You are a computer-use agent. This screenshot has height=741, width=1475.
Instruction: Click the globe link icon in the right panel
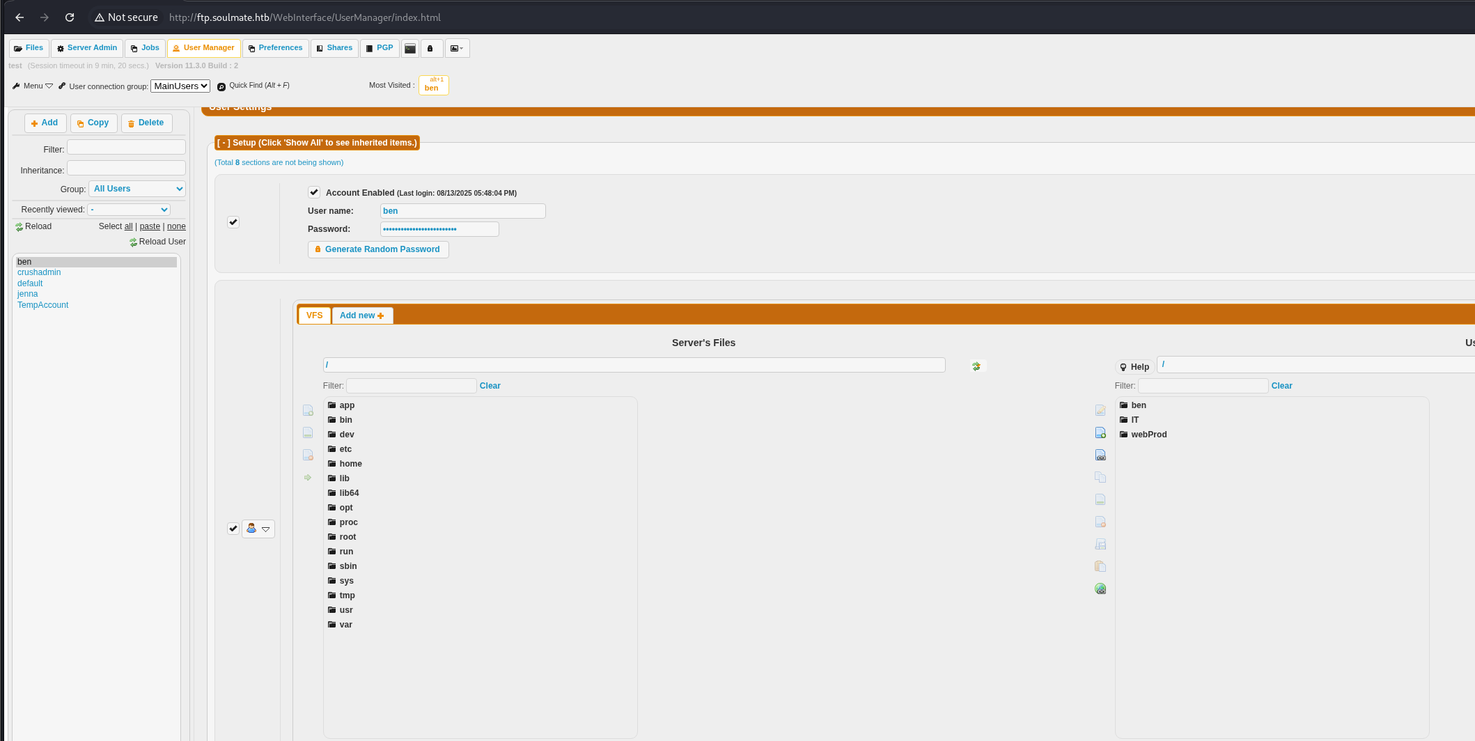tap(1100, 588)
